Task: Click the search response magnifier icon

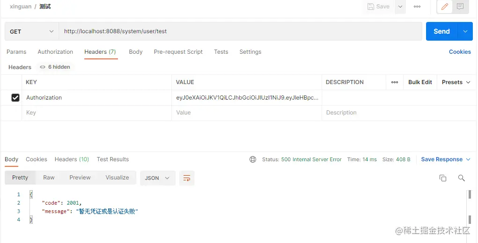Action: coord(461,178)
